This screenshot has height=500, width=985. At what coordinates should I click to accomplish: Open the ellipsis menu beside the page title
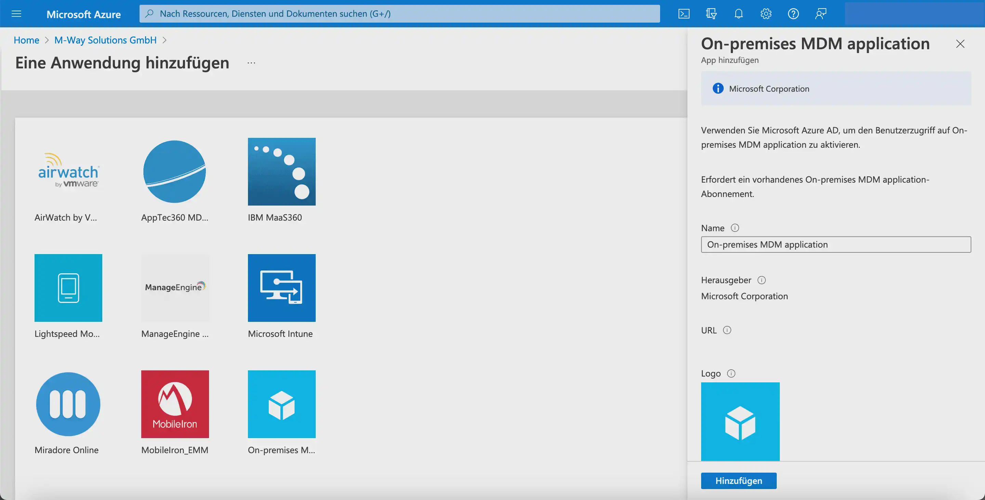[x=251, y=63]
